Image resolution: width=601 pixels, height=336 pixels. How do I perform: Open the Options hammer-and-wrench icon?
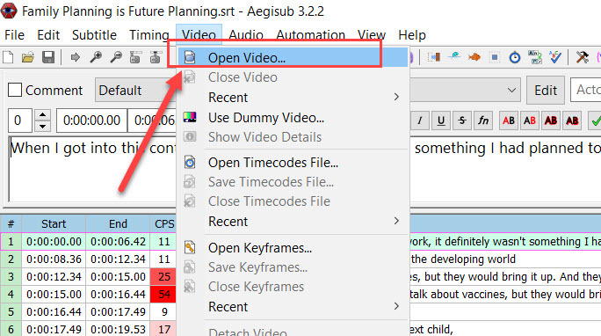(x=583, y=57)
